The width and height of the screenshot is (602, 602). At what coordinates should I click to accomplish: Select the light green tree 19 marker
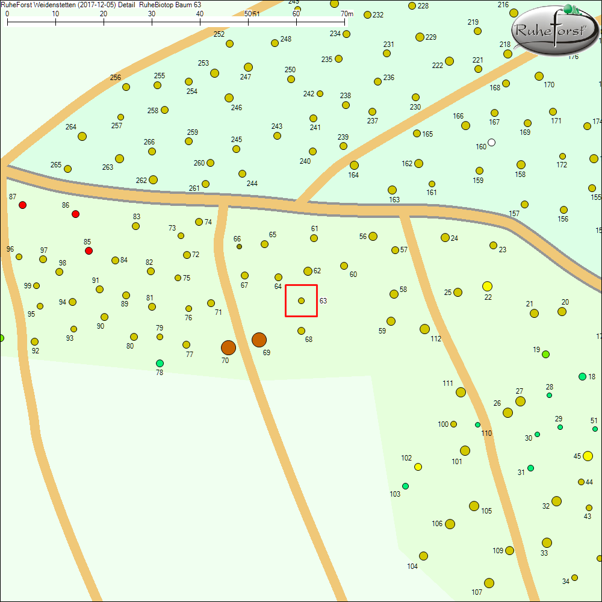click(545, 354)
